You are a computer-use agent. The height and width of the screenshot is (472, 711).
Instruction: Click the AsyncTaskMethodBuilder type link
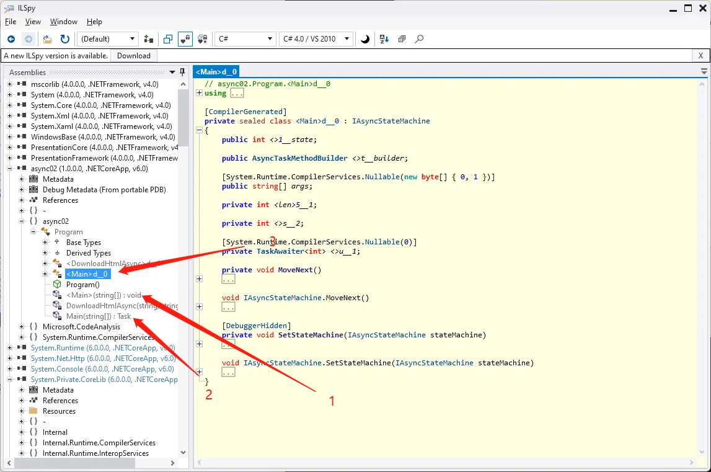point(300,158)
